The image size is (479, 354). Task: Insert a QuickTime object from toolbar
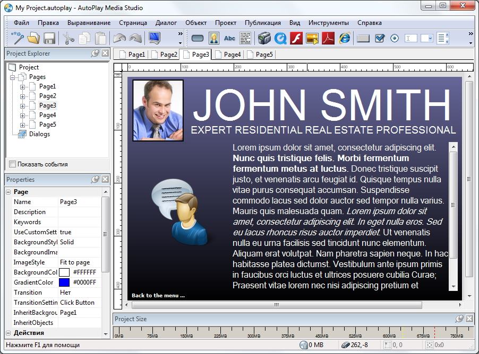pyautogui.click(x=280, y=38)
